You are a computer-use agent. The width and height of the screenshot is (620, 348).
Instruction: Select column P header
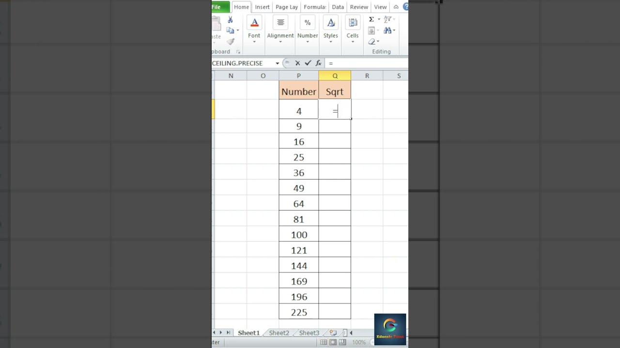[298, 76]
